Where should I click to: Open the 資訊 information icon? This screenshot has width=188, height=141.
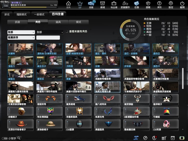point(159,5)
